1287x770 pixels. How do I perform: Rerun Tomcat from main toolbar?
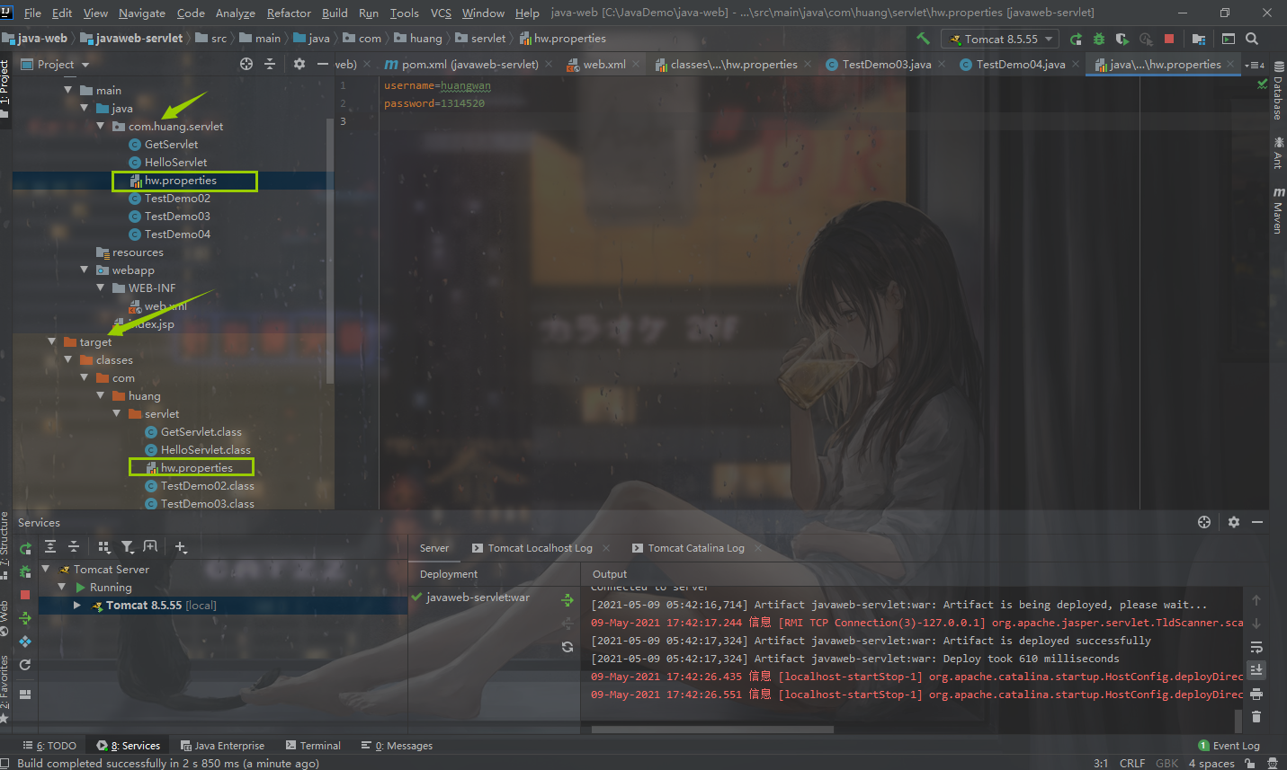click(1076, 39)
